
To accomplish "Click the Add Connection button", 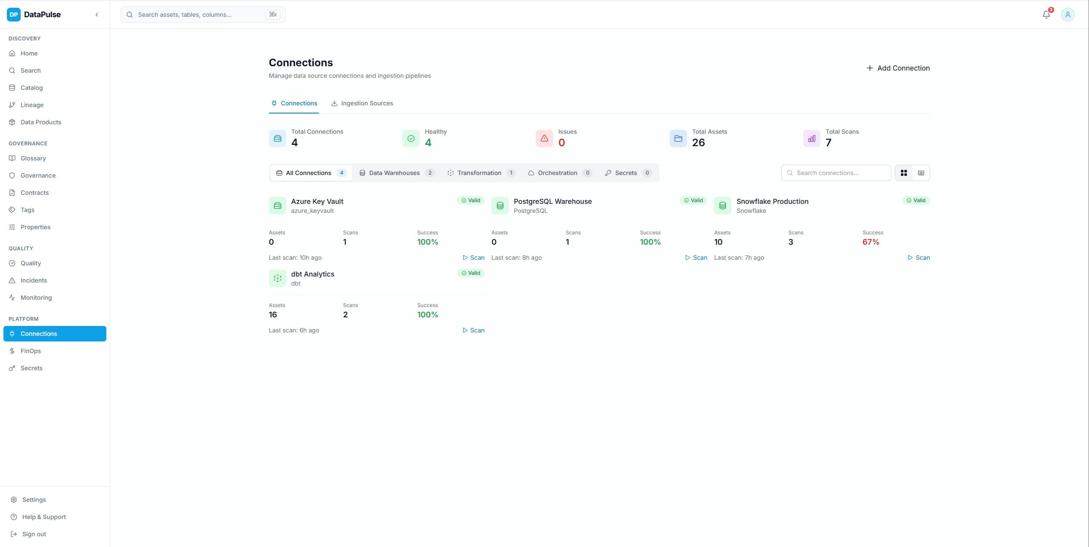I will pos(898,68).
